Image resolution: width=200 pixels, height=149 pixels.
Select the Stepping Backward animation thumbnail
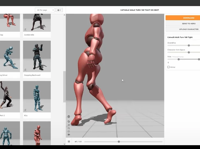[37, 56]
